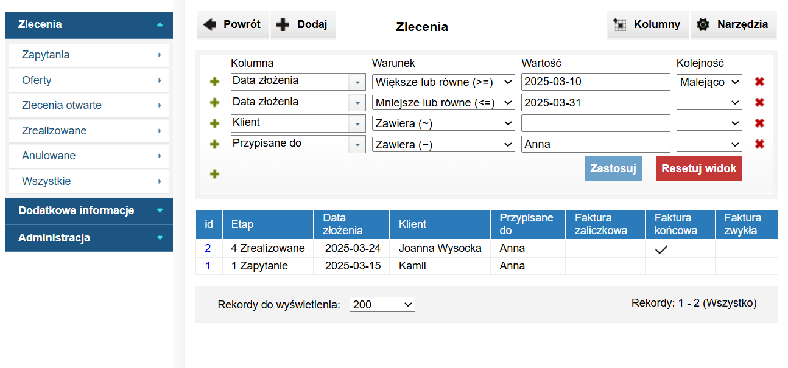Viewport: 788px width, 368px height.
Task: Apply filters with the Zastosuj button
Action: coord(613,168)
